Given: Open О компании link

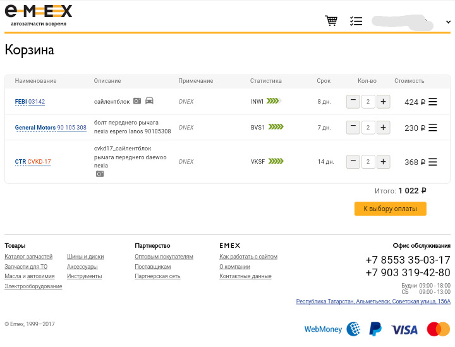Looking at the screenshot, I should (x=234, y=266).
